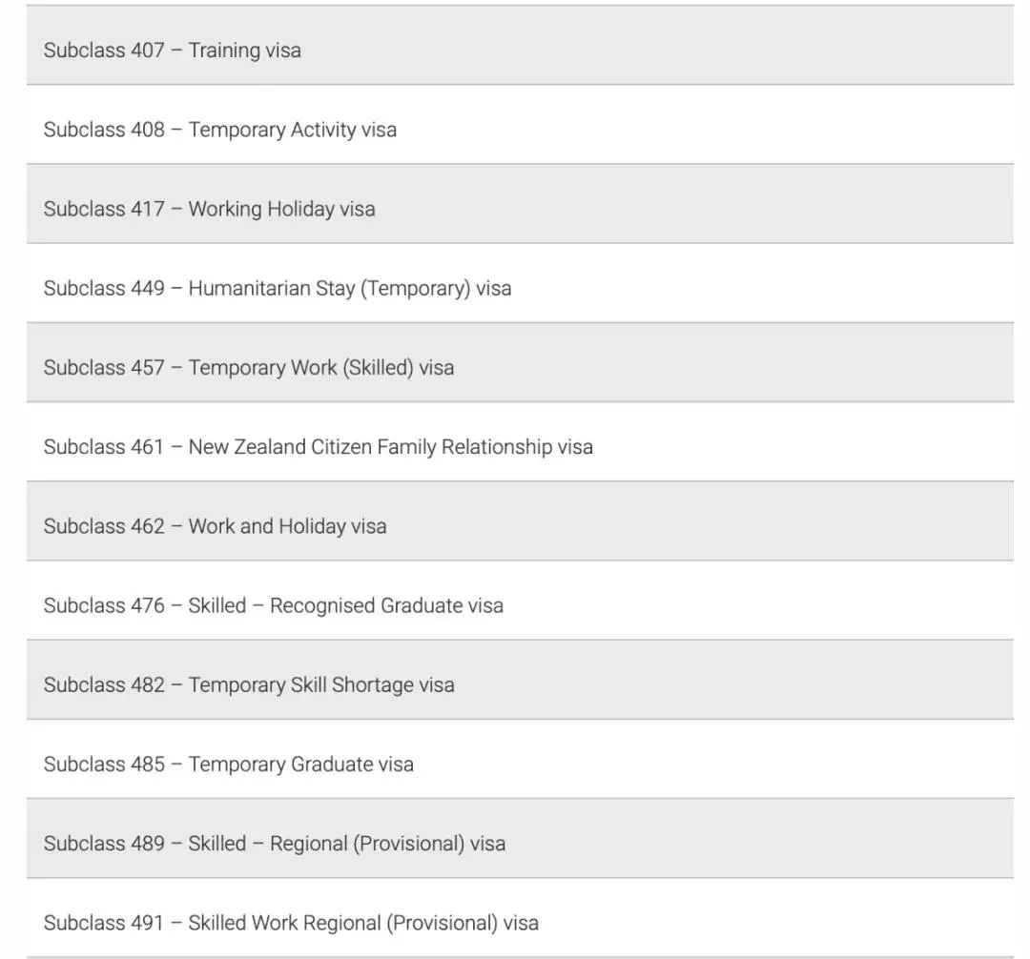Click the 'Temporary Graduate visa' label
Screen dimensions: 1030x959
(300, 765)
